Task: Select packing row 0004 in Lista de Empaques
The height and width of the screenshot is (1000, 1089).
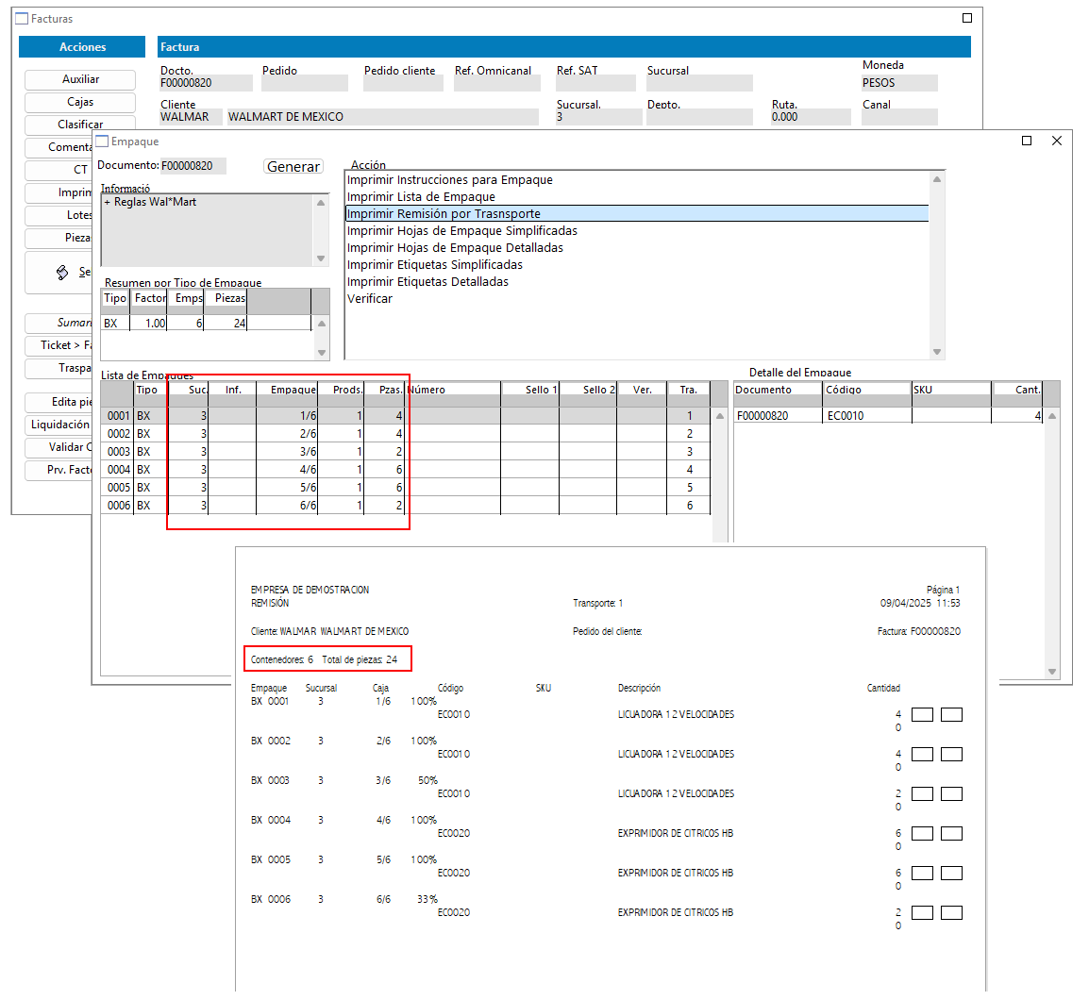Action: coord(406,470)
